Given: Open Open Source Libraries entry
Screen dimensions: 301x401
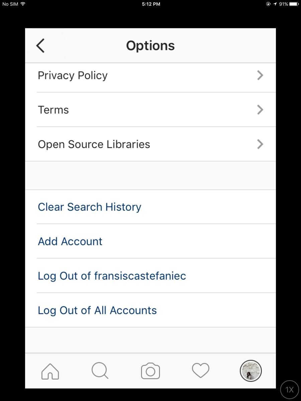Looking at the screenshot, I should (x=150, y=144).
